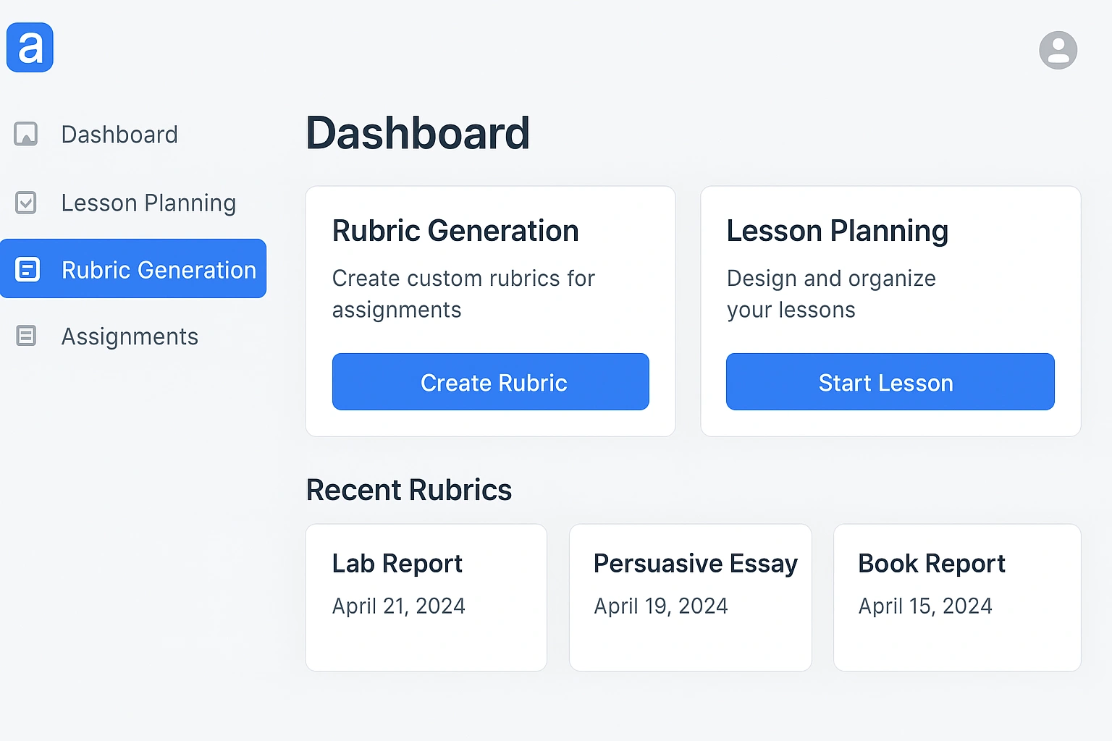Image resolution: width=1112 pixels, height=741 pixels.
Task: Click the Assignments list icon
Action: (26, 336)
